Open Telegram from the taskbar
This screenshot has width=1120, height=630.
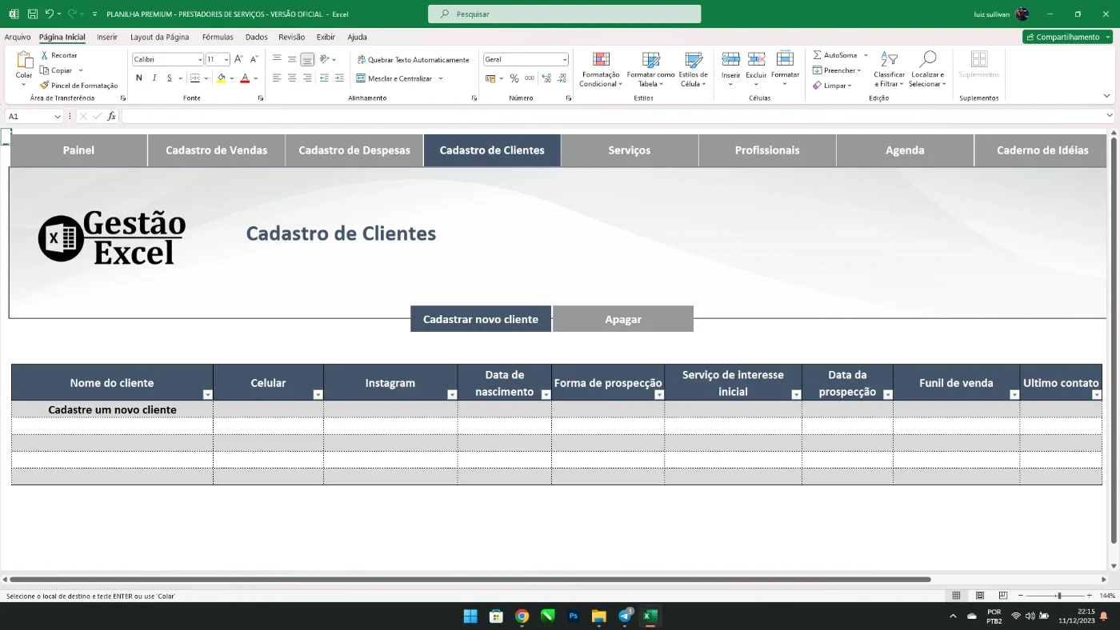pyautogui.click(x=625, y=616)
